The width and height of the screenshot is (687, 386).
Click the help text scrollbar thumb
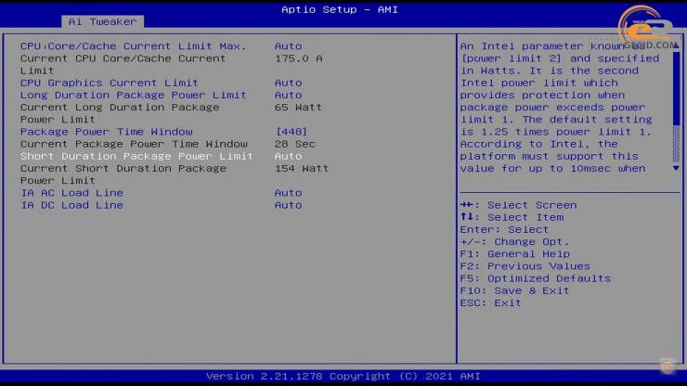tap(676, 87)
